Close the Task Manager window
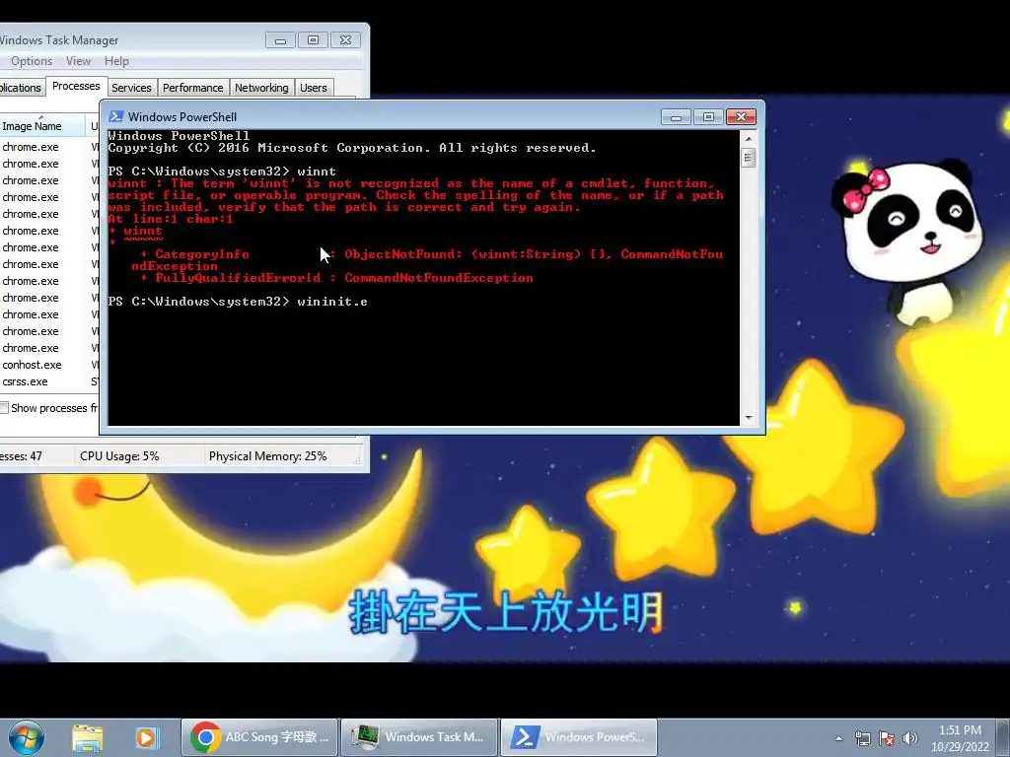The height and width of the screenshot is (757, 1010). 345,39
